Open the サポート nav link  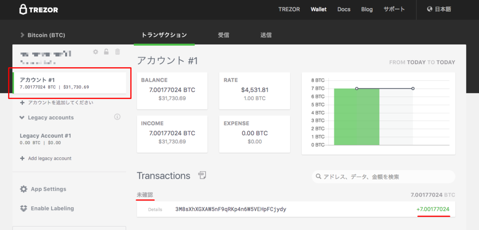pyautogui.click(x=394, y=9)
